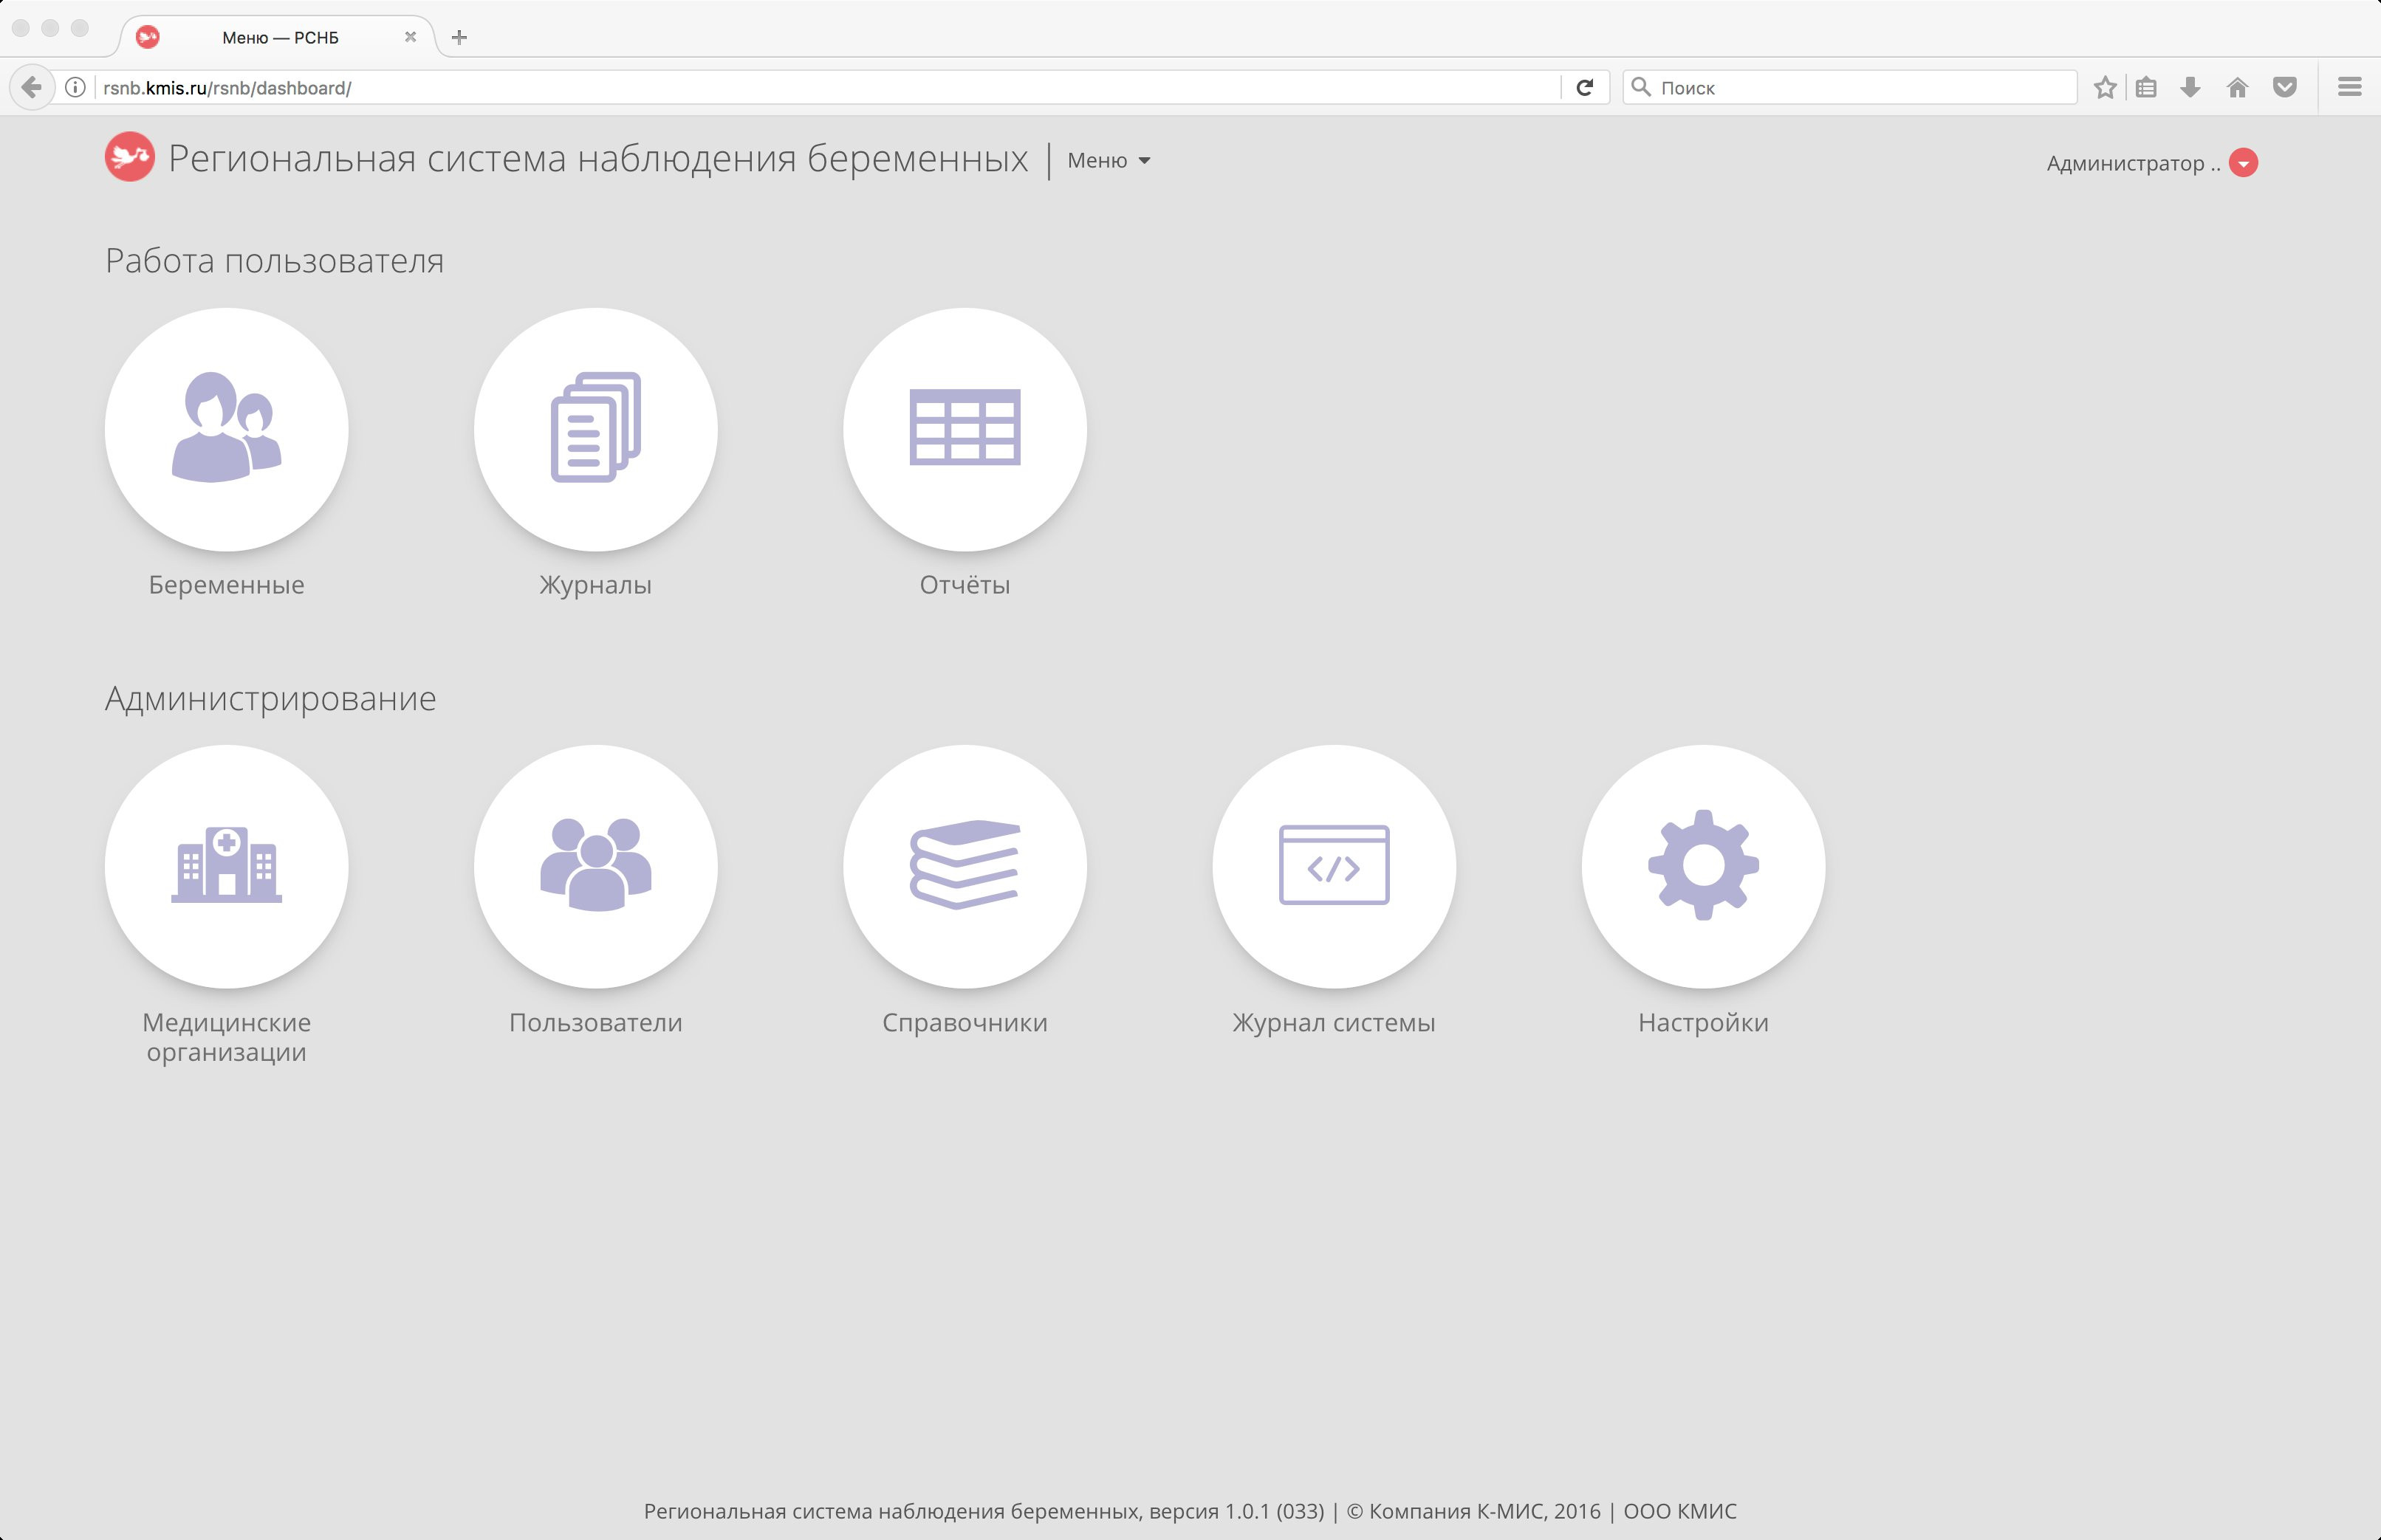The width and height of the screenshot is (2381, 1540).
Task: Click the red stork logo in header
Action: pyautogui.click(x=130, y=157)
